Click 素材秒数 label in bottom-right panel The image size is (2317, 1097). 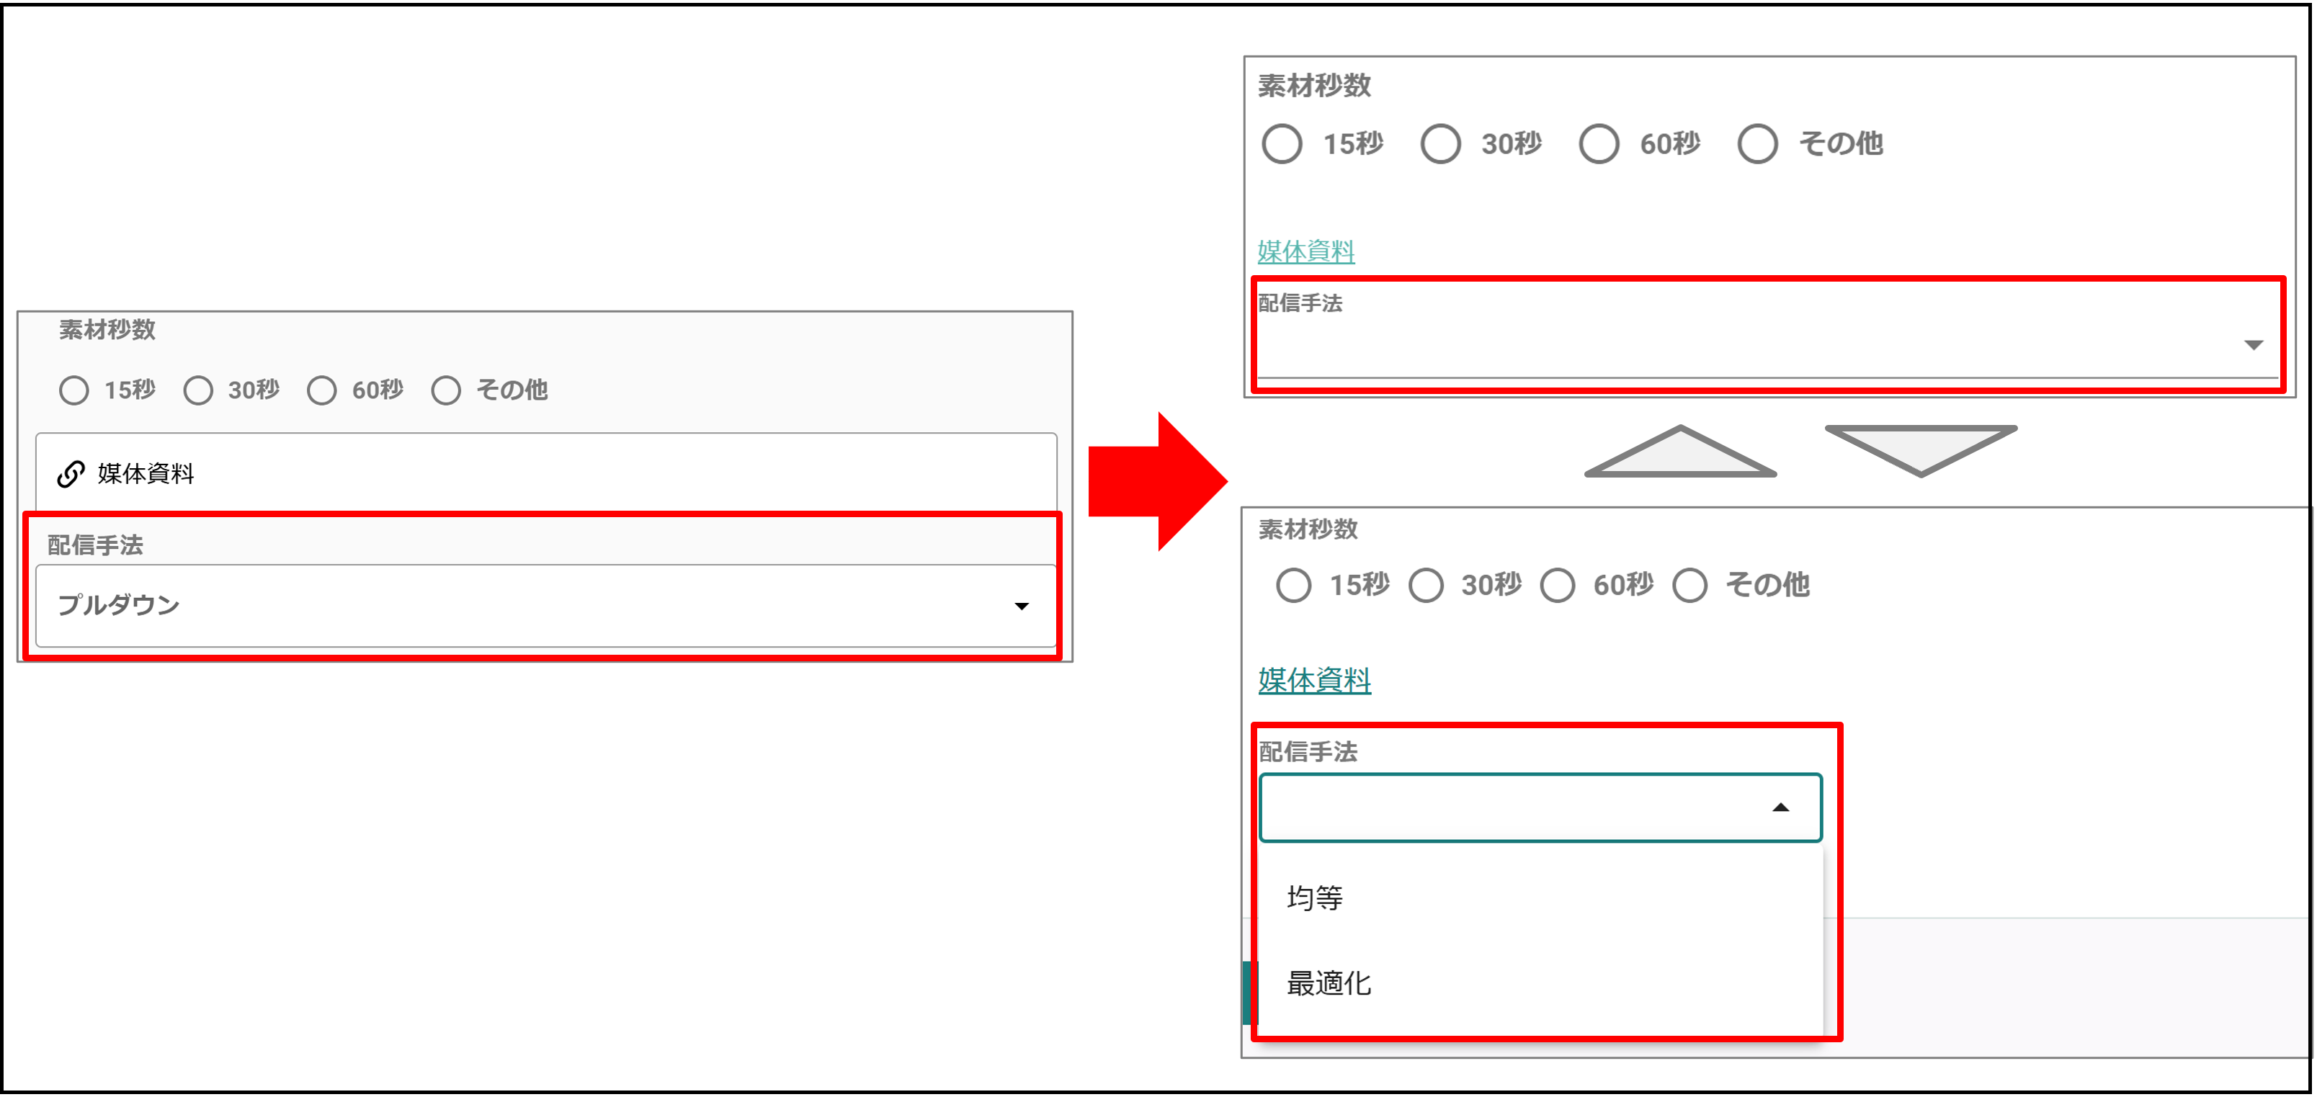point(1308,529)
